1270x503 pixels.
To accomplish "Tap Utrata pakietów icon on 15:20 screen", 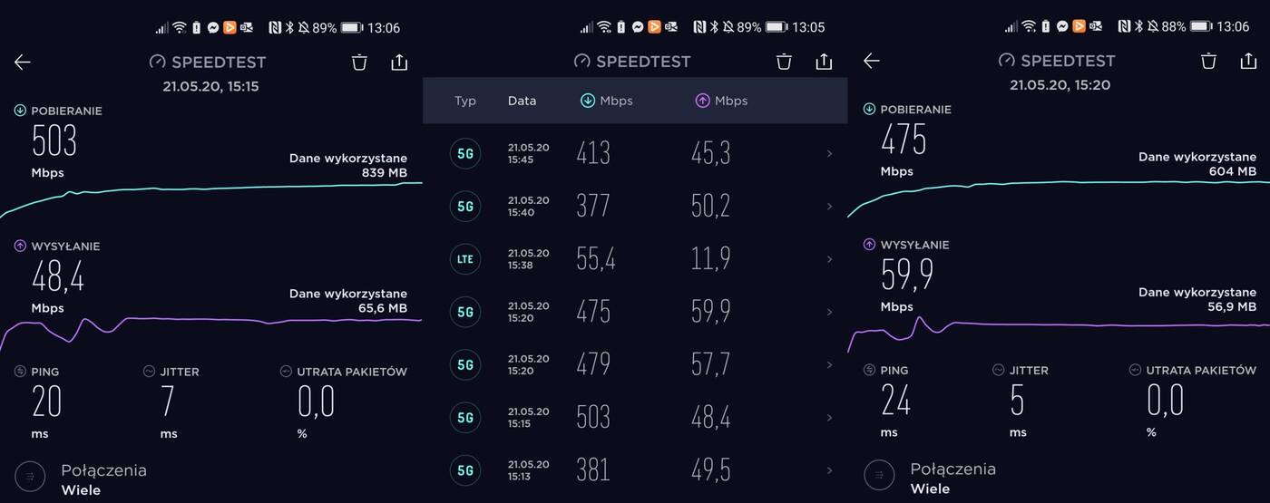I will point(1135,370).
